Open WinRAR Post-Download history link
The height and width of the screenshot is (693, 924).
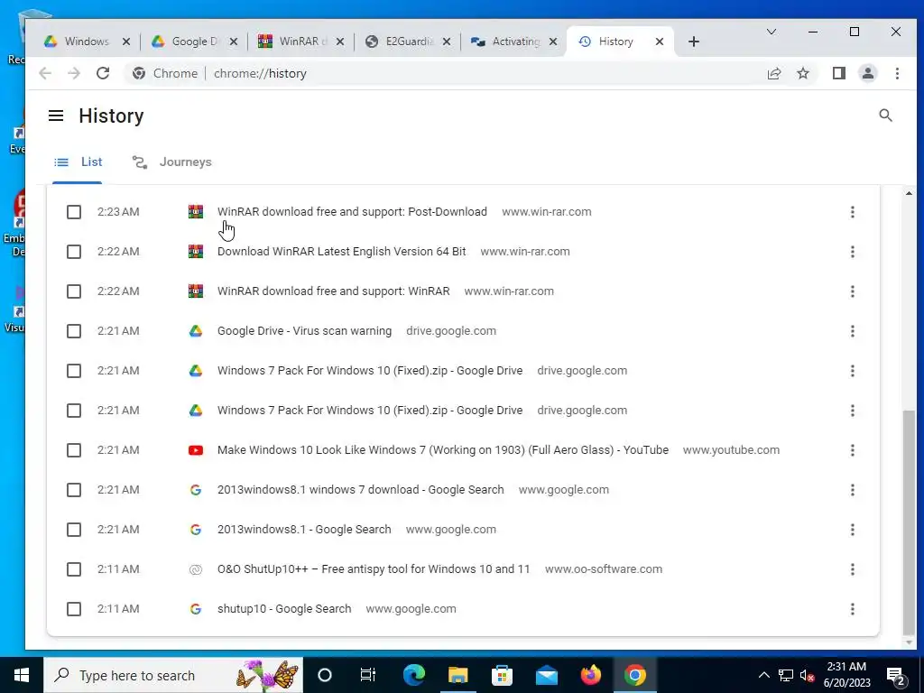pyautogui.click(x=353, y=212)
